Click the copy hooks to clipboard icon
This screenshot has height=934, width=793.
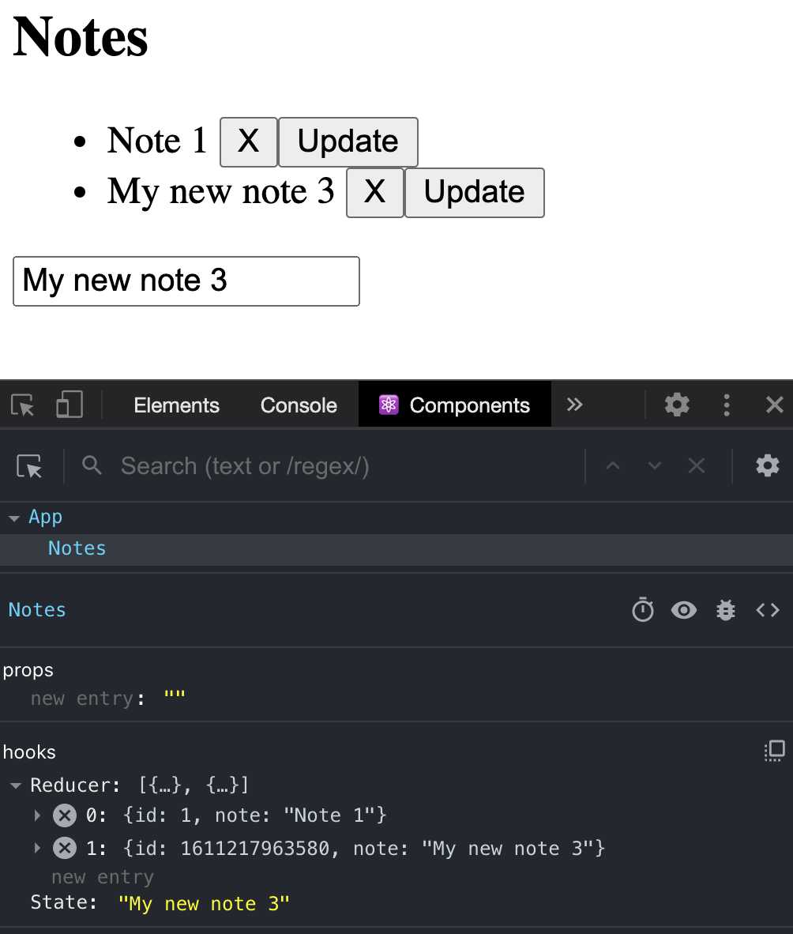(x=775, y=751)
